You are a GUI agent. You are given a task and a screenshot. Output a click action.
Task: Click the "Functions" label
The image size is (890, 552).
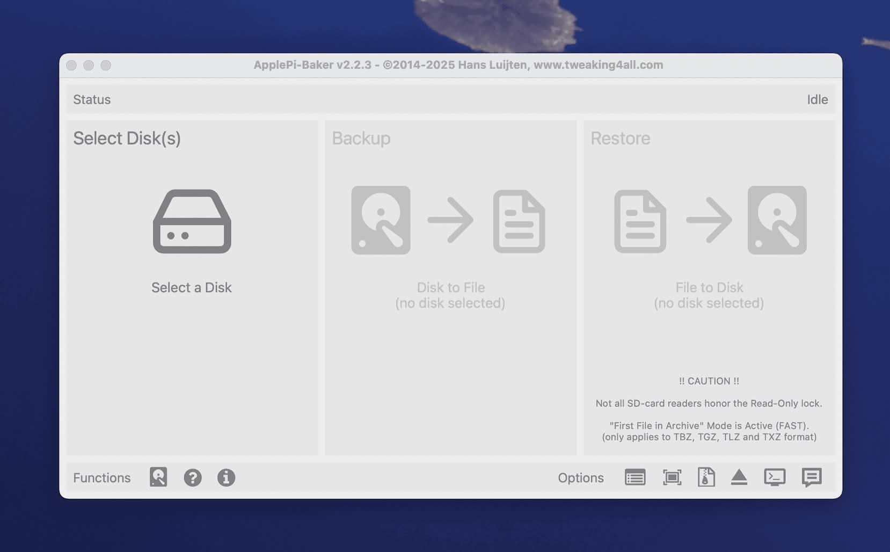point(102,478)
